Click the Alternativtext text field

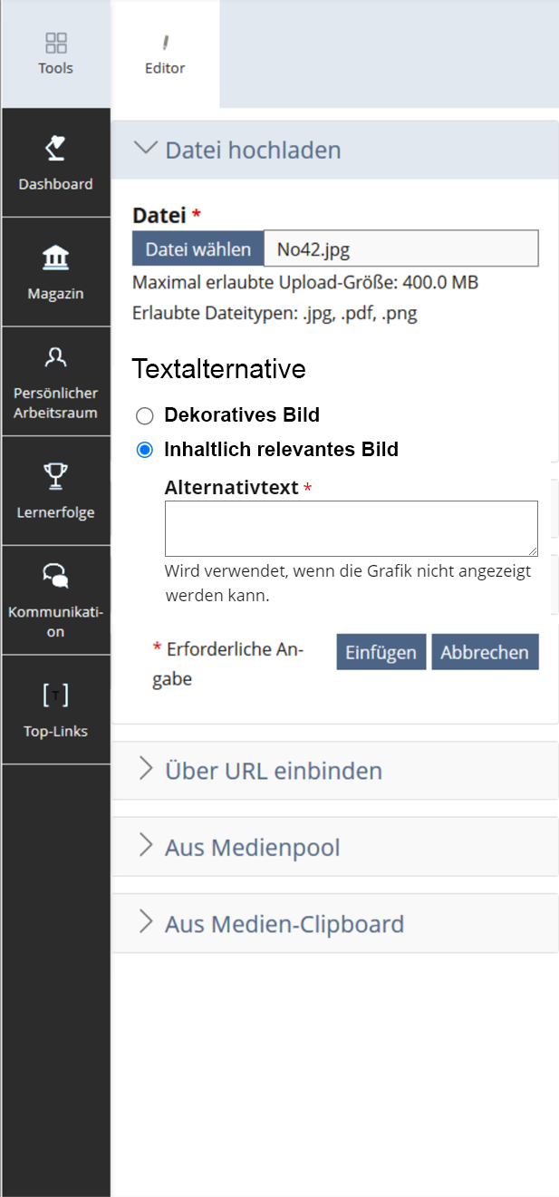click(351, 528)
